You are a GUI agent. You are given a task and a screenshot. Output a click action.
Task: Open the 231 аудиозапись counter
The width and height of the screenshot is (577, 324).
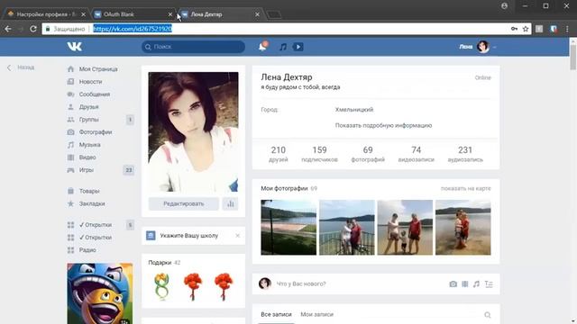pos(465,154)
